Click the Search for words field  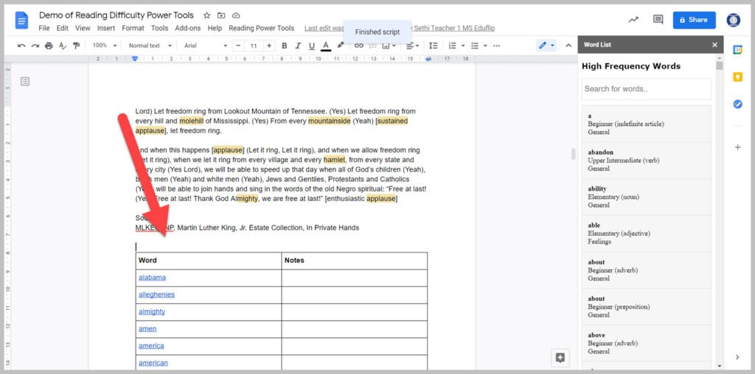click(646, 89)
